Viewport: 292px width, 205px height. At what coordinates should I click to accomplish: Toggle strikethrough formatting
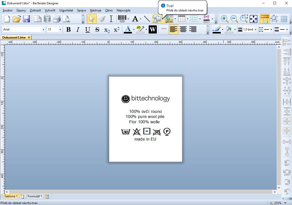(x=97, y=29)
